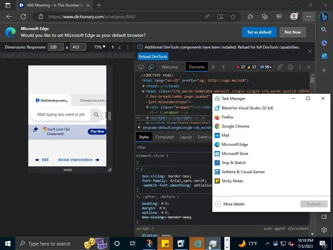Activate the inspect element picker icon
This screenshot has width=333, height=250.
point(140,67)
